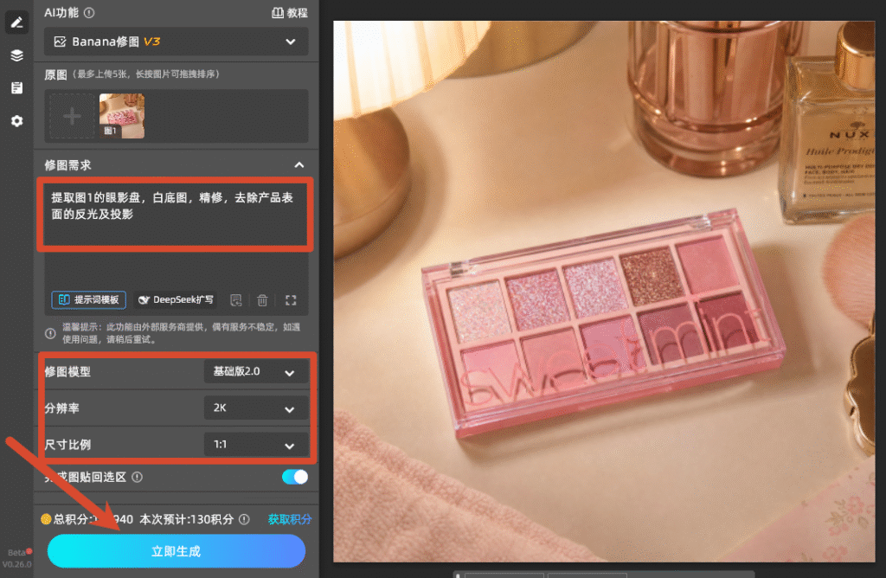Open the 提示词模板 prompt templates
The width and height of the screenshot is (886, 578).
coord(89,299)
